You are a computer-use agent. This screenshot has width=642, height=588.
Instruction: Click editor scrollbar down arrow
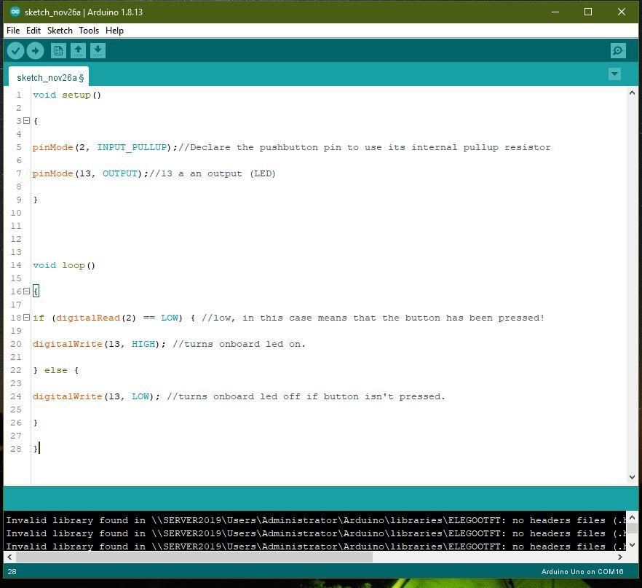click(632, 477)
